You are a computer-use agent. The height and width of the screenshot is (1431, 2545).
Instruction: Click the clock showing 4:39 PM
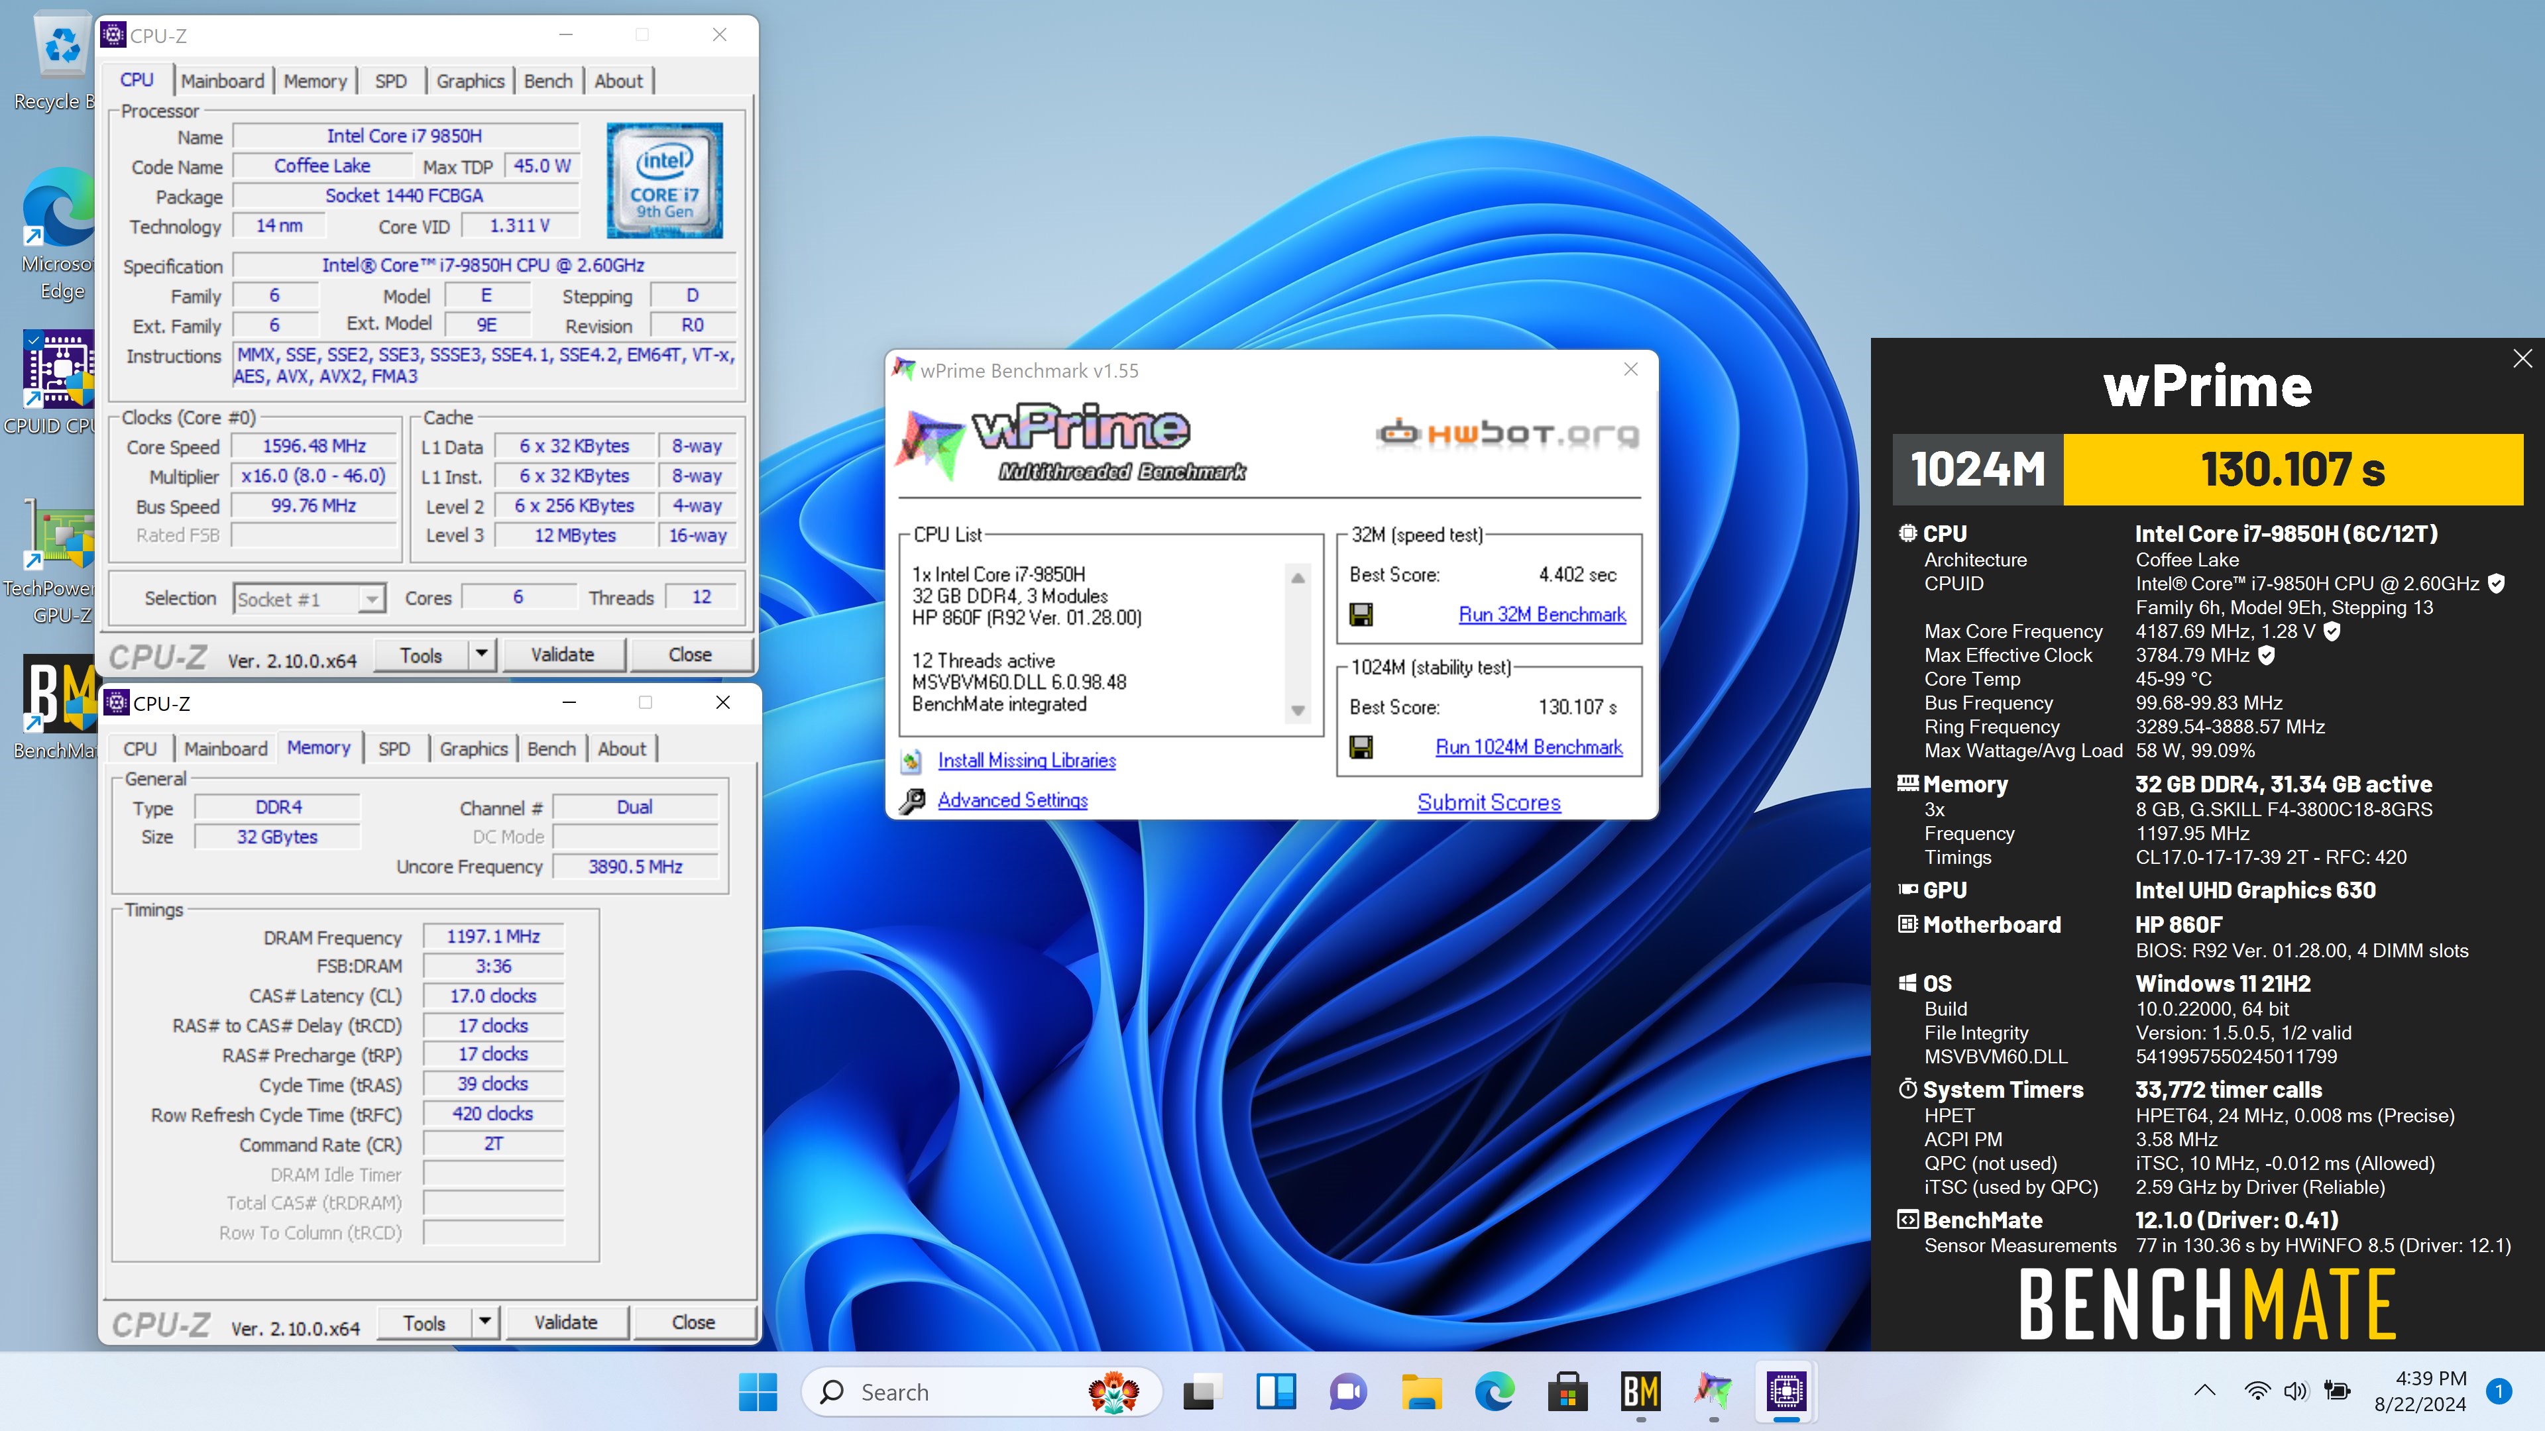(x=2420, y=1391)
